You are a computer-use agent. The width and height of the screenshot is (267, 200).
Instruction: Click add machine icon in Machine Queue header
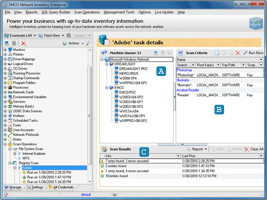point(156,53)
